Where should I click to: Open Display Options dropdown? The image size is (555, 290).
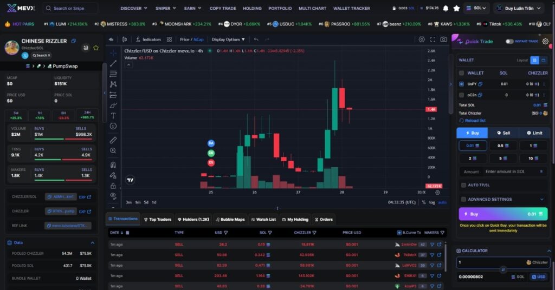pos(228,39)
